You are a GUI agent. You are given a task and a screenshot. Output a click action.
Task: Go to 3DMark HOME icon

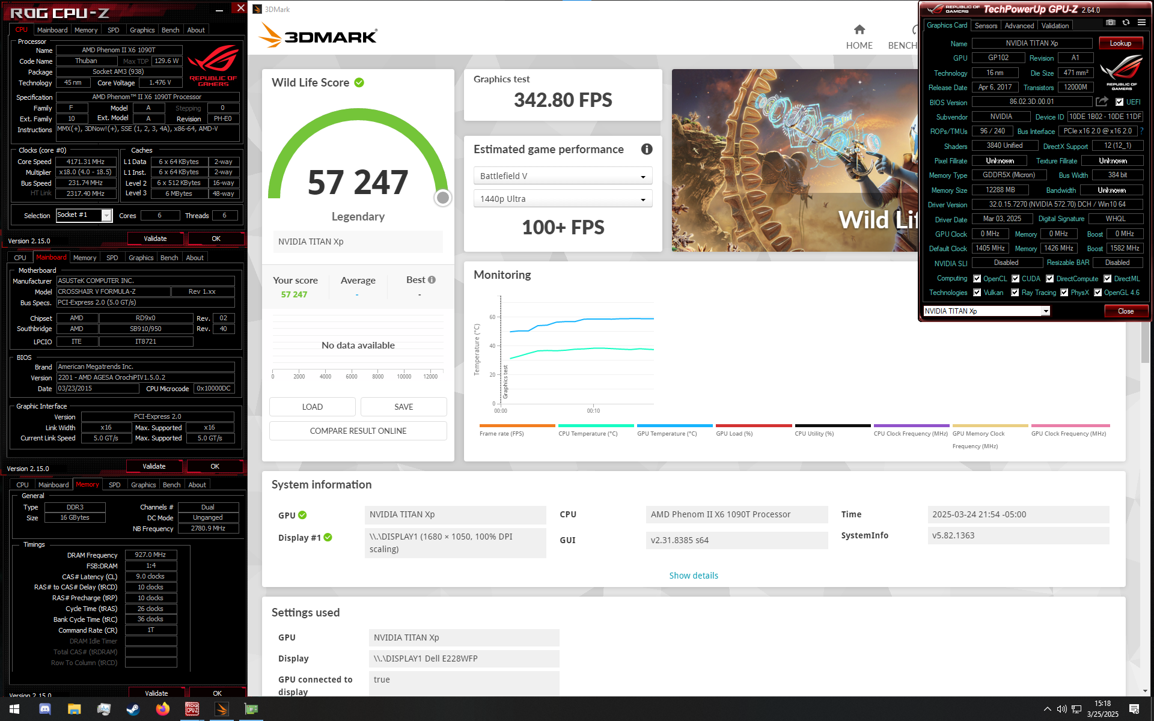859,29
